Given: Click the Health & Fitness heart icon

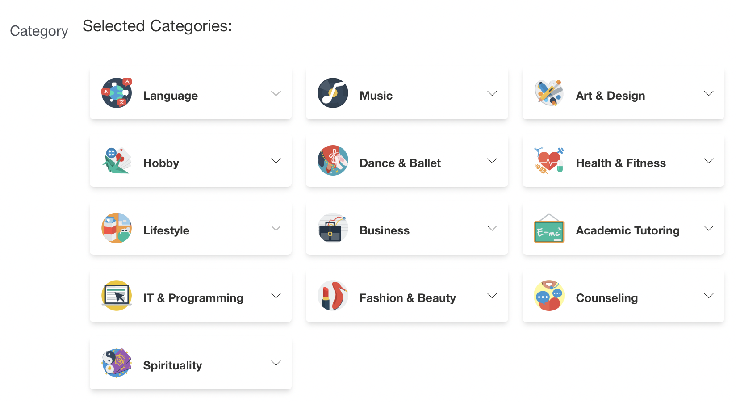Looking at the screenshot, I should (549, 160).
